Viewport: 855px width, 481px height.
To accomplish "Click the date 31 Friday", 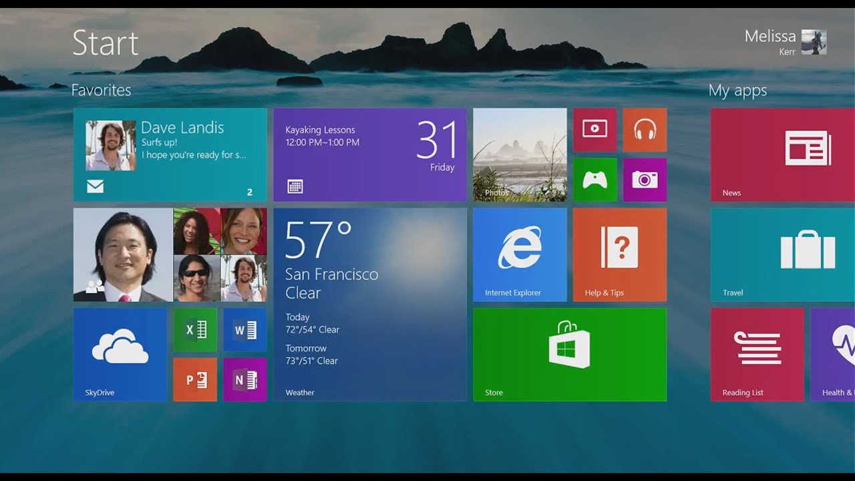I will pyautogui.click(x=438, y=147).
